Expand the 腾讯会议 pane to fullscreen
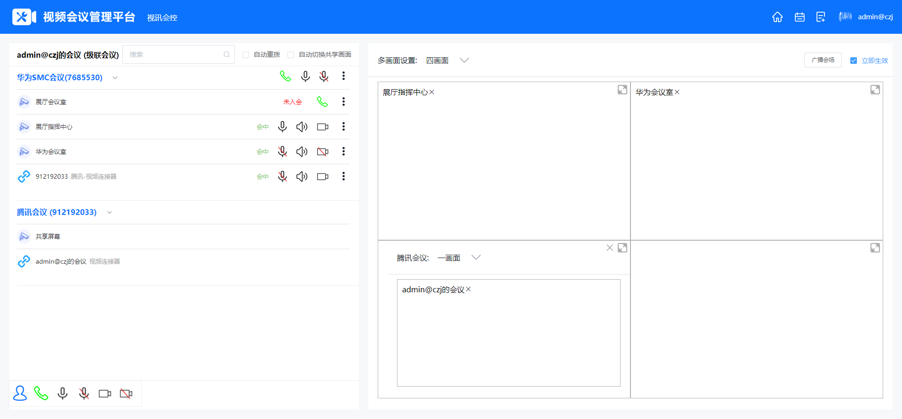The height and width of the screenshot is (419, 902). coord(622,248)
